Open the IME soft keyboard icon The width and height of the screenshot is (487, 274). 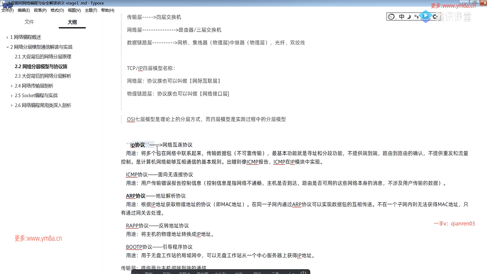(426, 17)
